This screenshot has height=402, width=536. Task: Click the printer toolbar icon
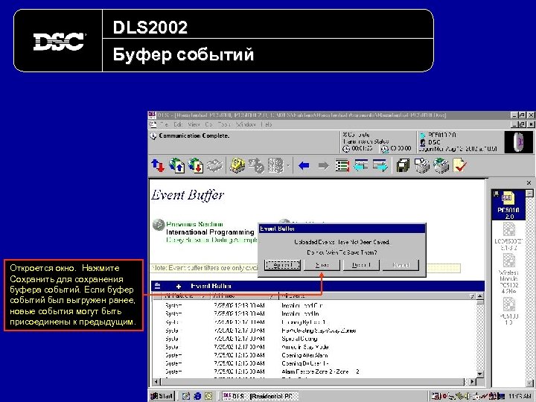click(x=441, y=166)
